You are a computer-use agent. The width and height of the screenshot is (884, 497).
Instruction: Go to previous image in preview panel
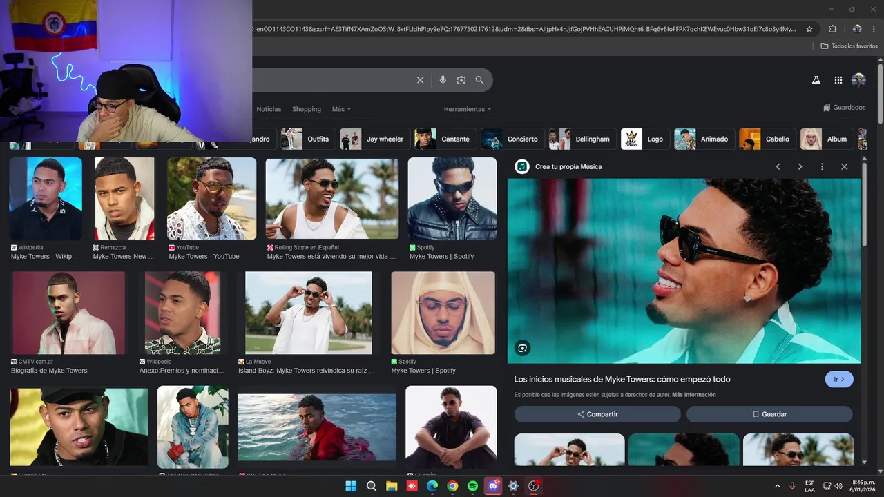778,166
